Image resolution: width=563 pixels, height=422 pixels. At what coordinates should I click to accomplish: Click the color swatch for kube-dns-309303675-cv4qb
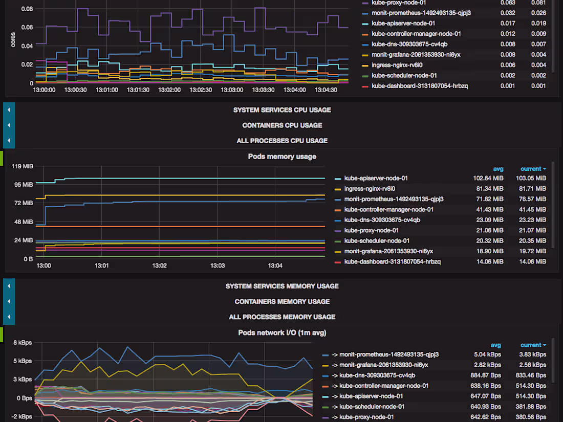click(x=338, y=220)
